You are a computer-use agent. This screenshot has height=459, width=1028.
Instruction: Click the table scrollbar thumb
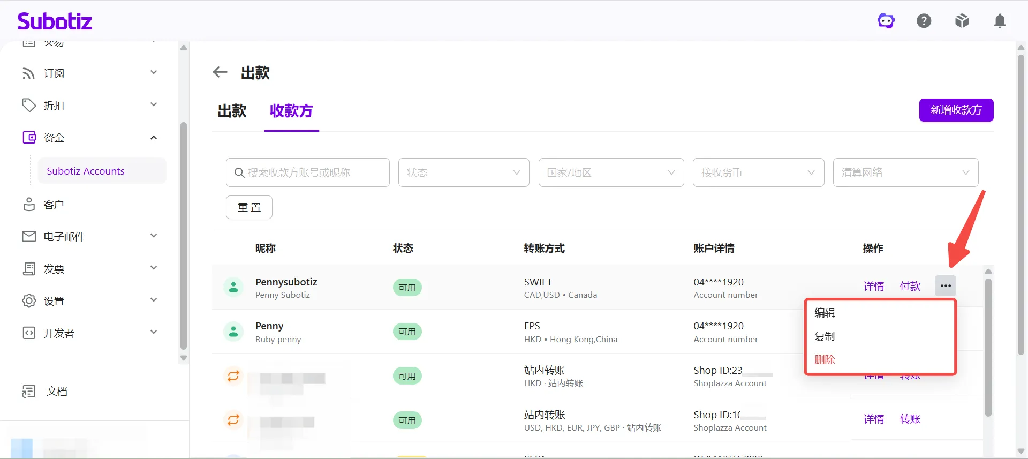(x=988, y=347)
